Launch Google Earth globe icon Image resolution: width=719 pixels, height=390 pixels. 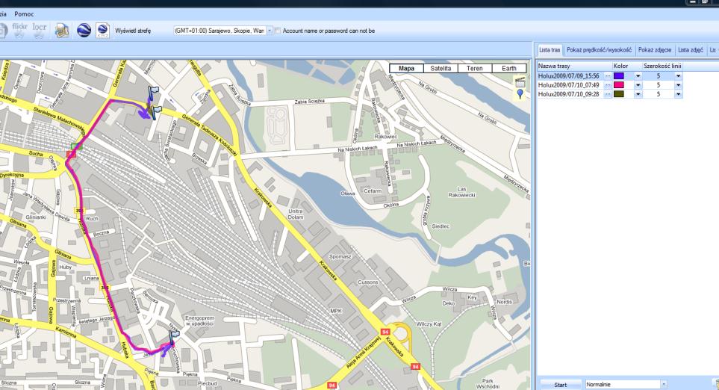click(84, 31)
